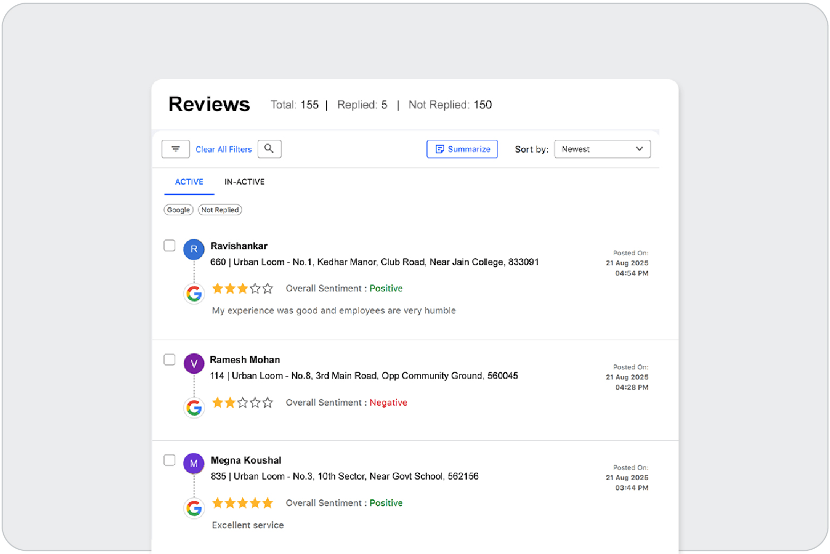Screen dimensions: 830x554
Task: Click Google logo on Ramesh Mohan's review
Action: (194, 408)
